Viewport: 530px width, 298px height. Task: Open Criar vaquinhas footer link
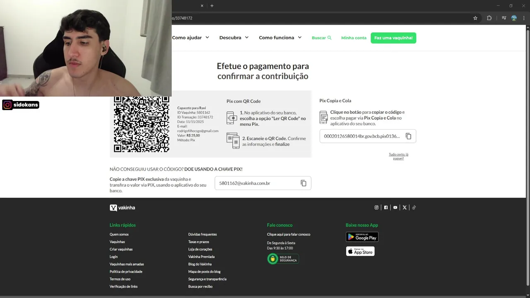pyautogui.click(x=121, y=249)
